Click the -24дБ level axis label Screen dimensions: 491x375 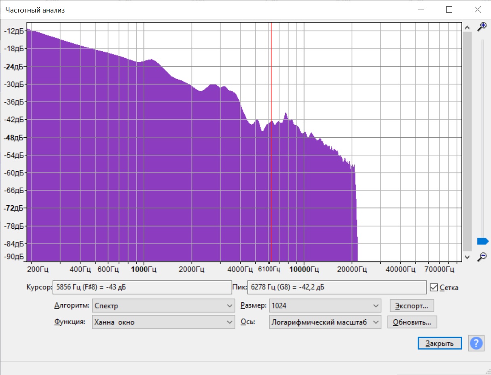(x=14, y=67)
